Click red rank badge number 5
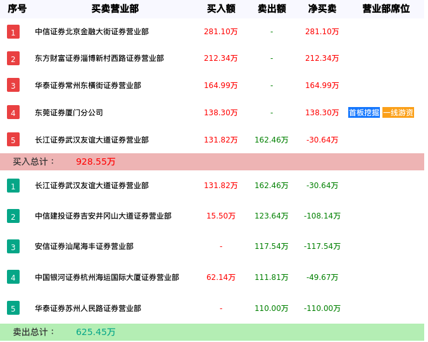428x342 pixels. click(13, 140)
